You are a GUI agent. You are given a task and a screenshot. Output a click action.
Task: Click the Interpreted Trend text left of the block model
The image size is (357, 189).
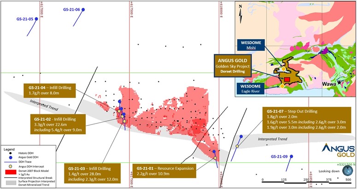pyautogui.click(x=44, y=105)
